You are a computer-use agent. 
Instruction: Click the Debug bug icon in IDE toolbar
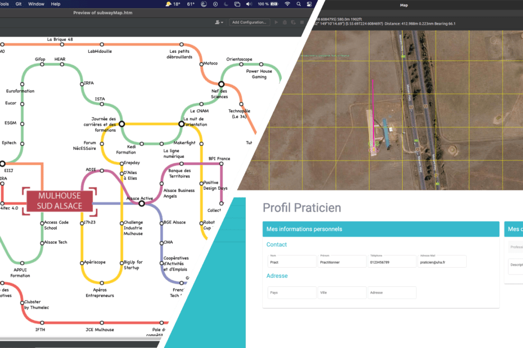pyautogui.click(x=285, y=22)
